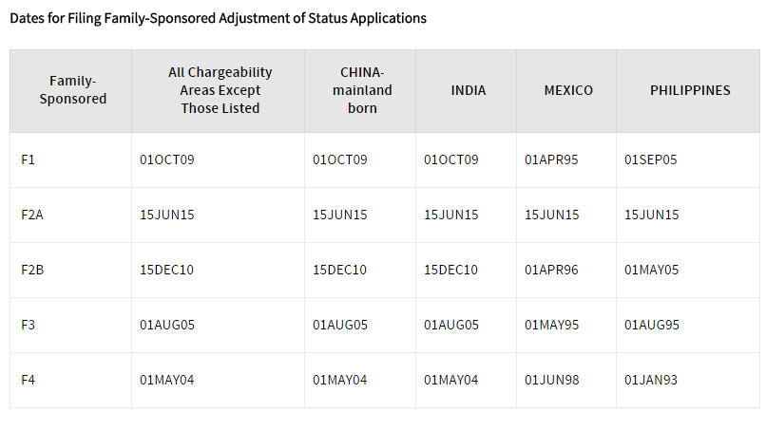Image resolution: width=766 pixels, height=431 pixels.
Task: Click the F1 row label
Action: pos(28,159)
